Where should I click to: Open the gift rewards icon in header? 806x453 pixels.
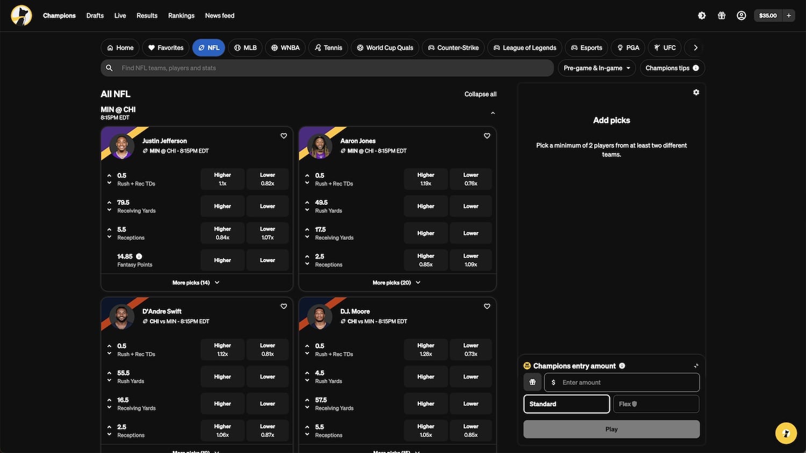[x=722, y=16]
